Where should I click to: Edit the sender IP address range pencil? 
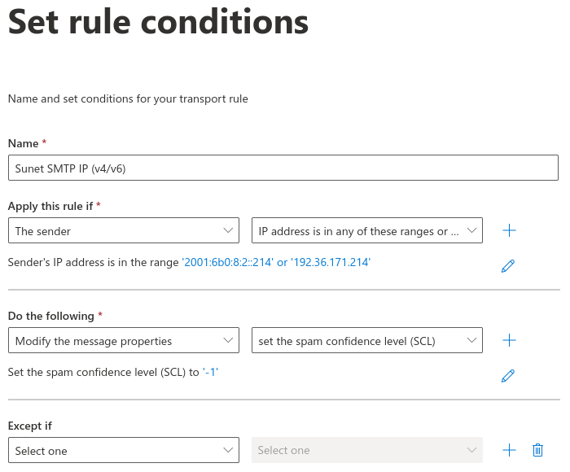(508, 266)
